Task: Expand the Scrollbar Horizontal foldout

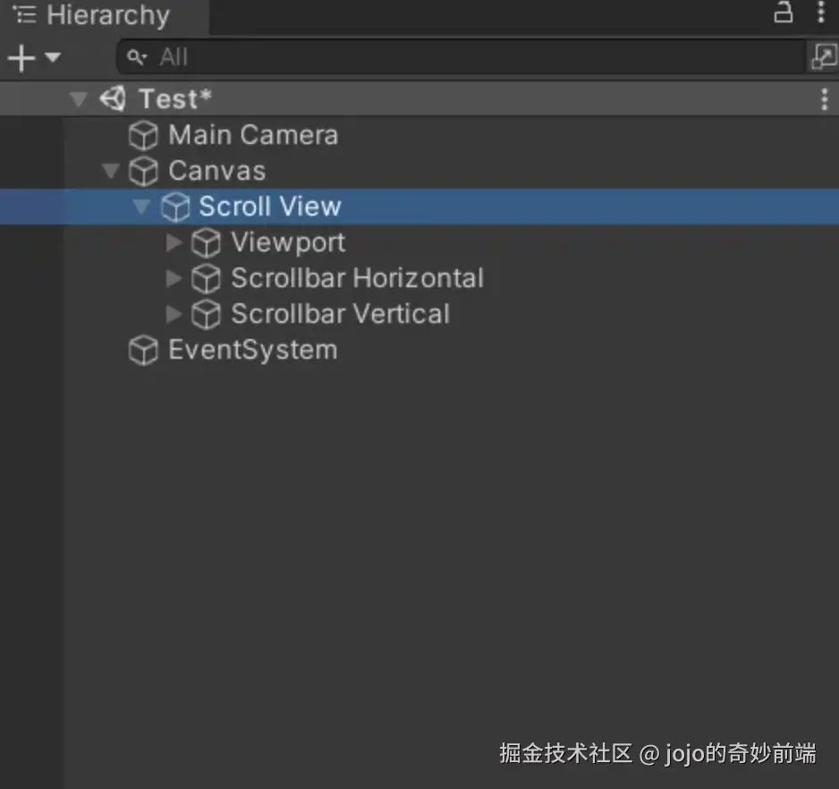Action: coord(174,278)
